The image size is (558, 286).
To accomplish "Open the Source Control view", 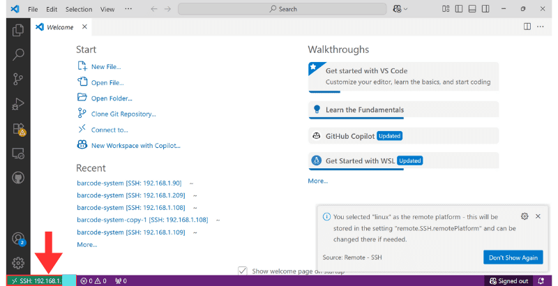I will [19, 80].
